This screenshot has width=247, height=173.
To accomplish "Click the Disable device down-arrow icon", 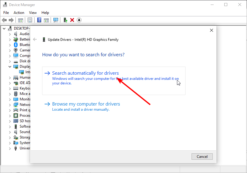I will click(79, 20).
